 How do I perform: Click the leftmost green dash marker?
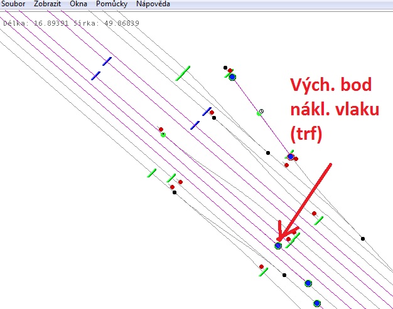(x=151, y=172)
